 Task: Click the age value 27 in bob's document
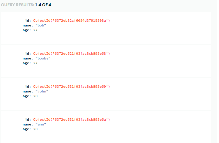[35, 30]
